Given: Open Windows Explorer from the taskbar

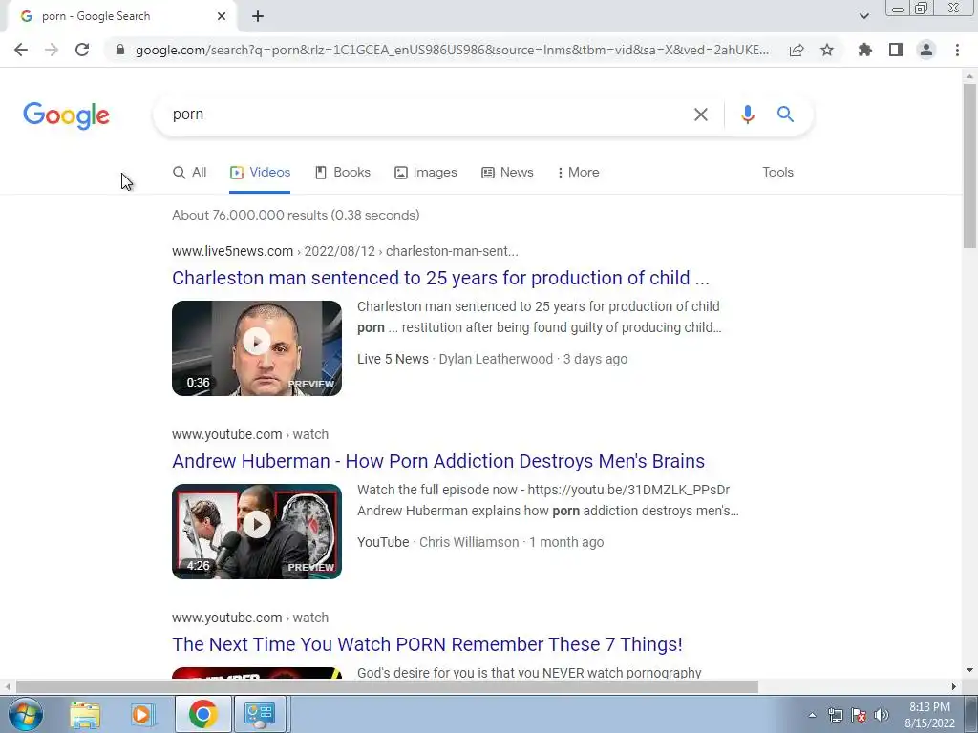Looking at the screenshot, I should (85, 714).
